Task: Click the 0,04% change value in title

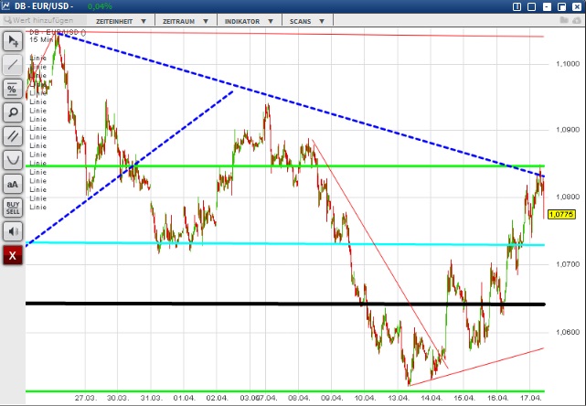Action: [100, 6]
